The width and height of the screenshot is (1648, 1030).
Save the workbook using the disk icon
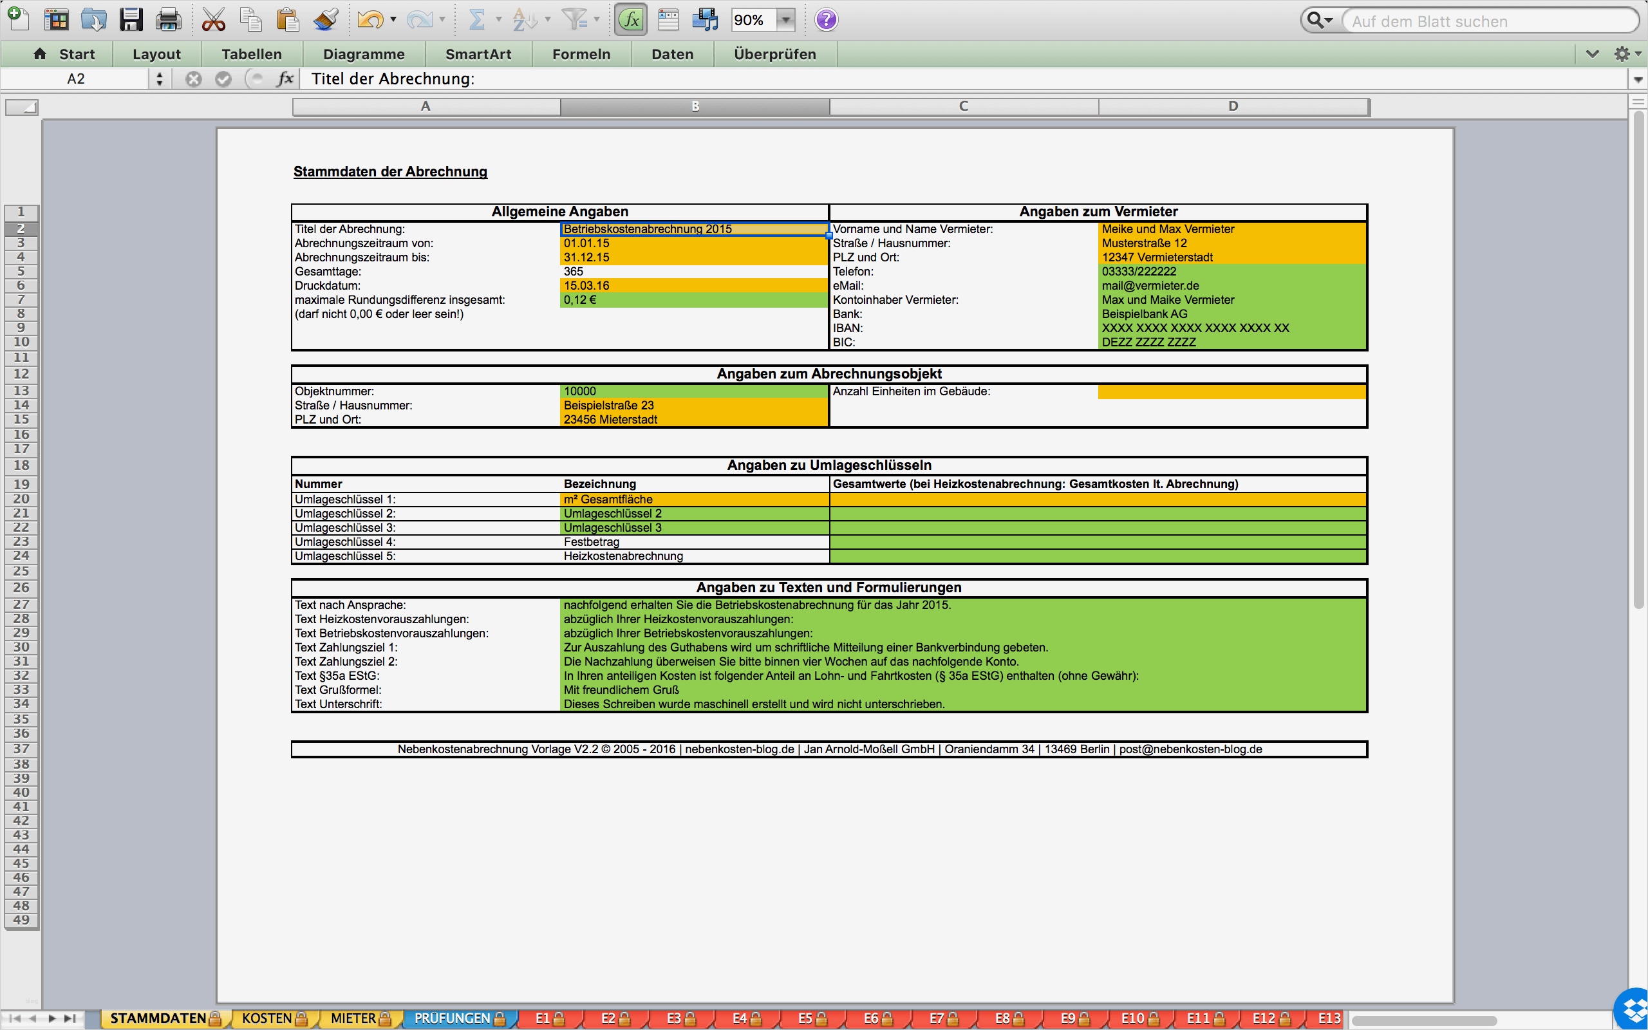(131, 19)
